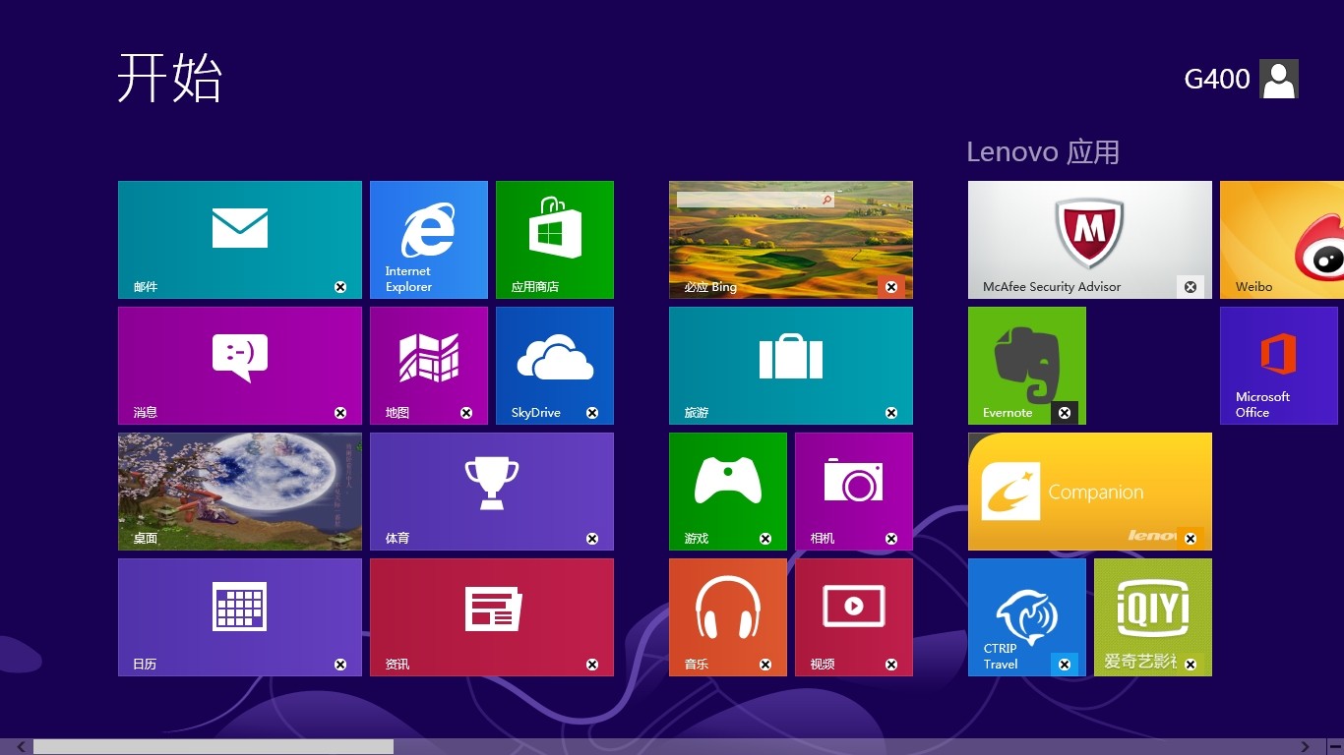Image resolution: width=1344 pixels, height=755 pixels.
Task: Open the Travel (旅游) suitcase tile
Action: click(x=791, y=366)
